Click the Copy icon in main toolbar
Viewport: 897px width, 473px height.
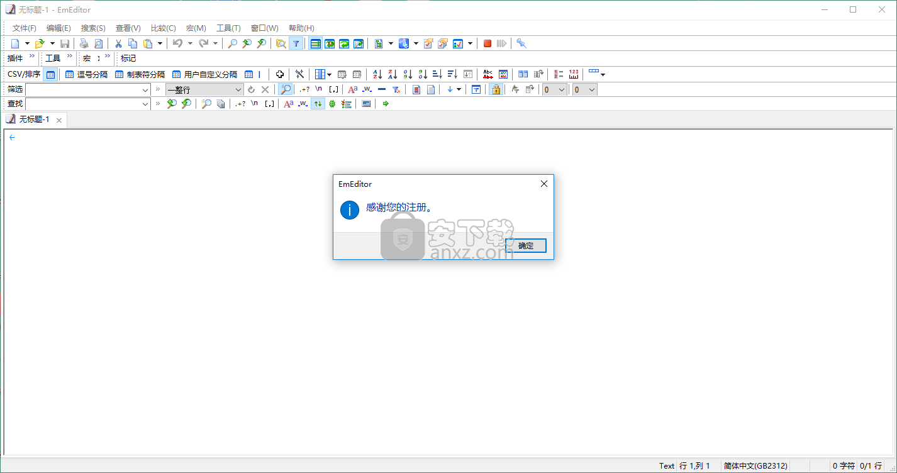(133, 43)
